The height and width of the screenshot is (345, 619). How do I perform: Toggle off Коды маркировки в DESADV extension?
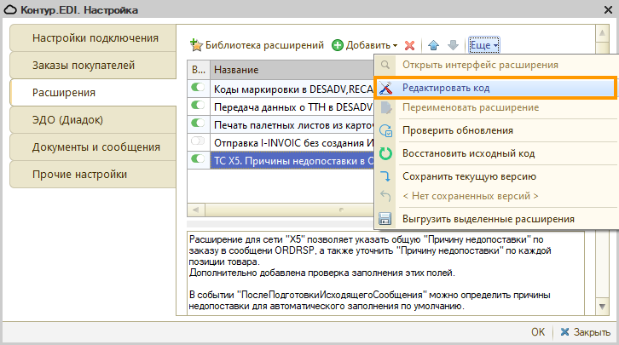click(x=199, y=88)
